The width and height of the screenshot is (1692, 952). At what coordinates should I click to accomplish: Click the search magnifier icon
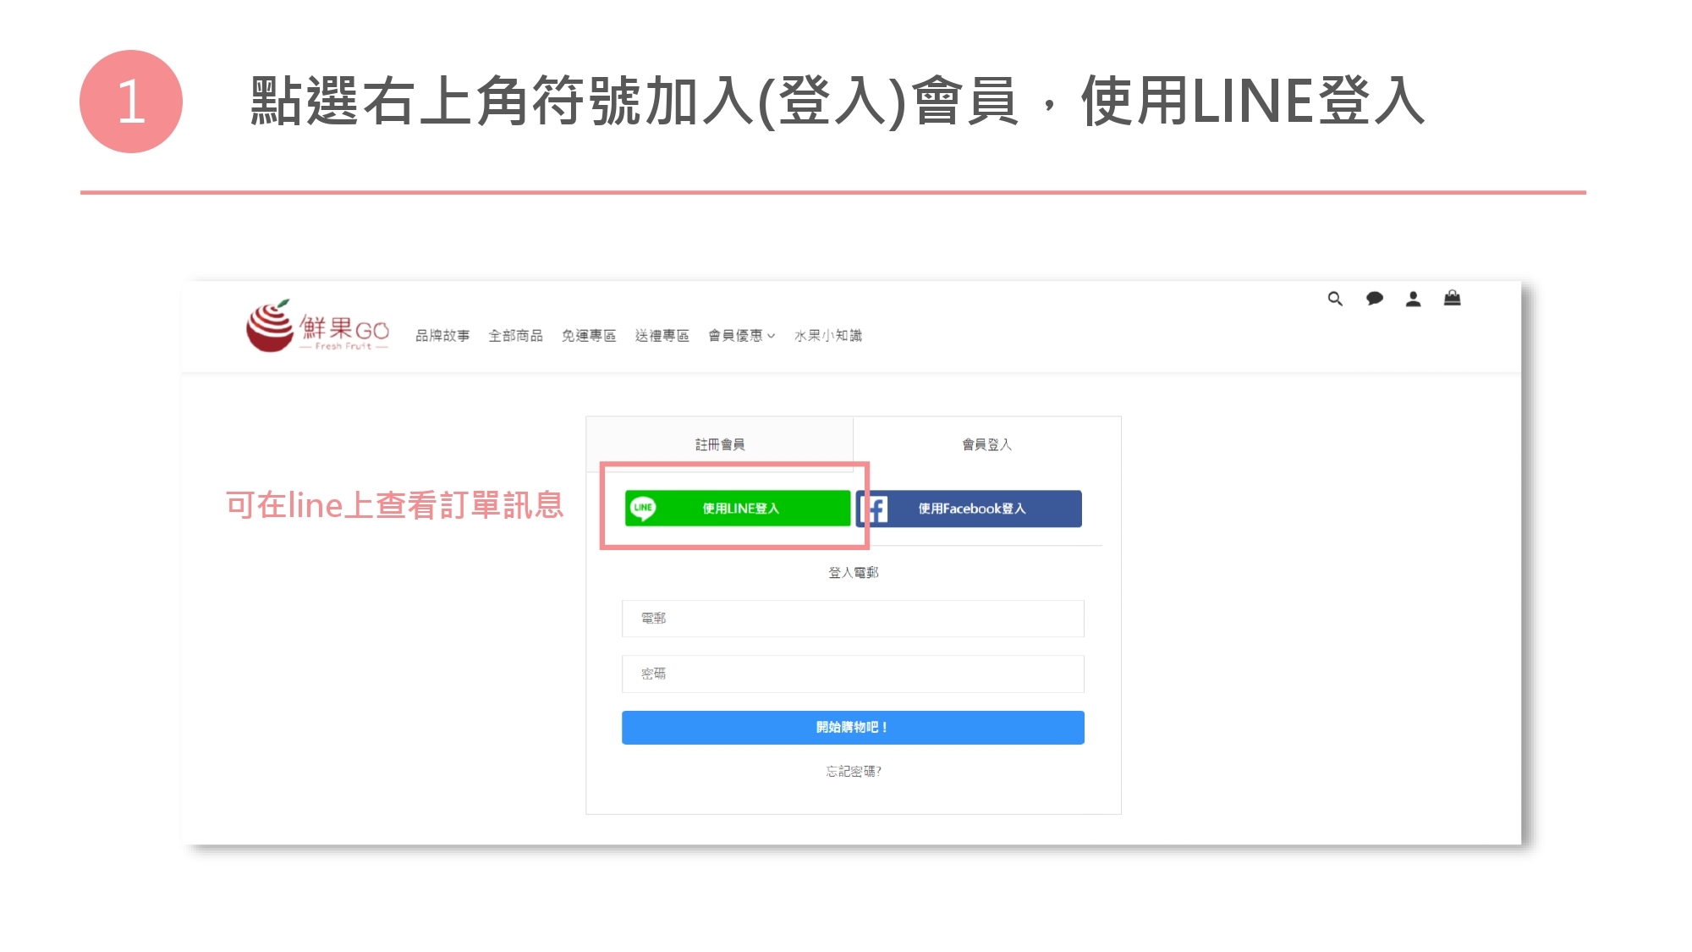(x=1335, y=299)
